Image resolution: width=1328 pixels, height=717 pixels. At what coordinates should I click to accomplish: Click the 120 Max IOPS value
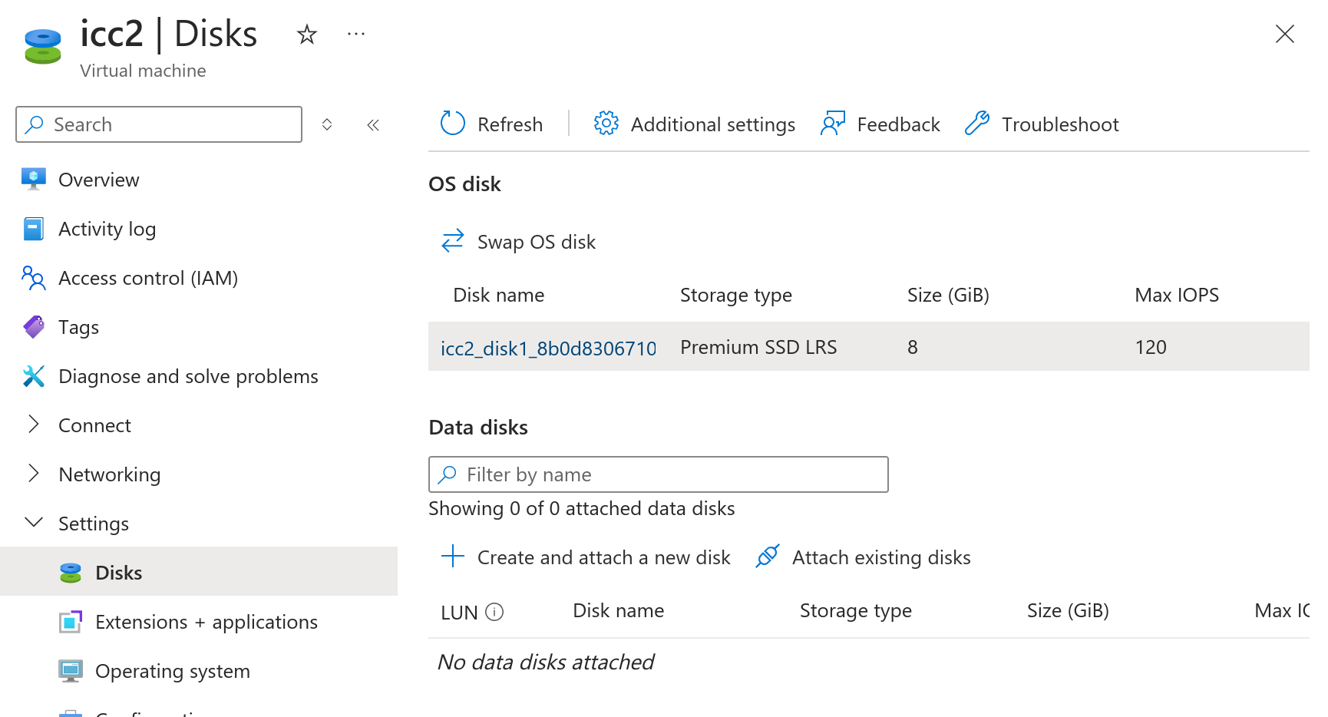(x=1151, y=347)
